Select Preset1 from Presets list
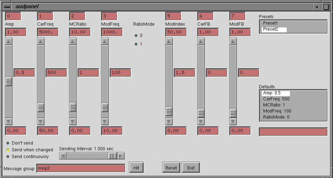Image resolution: width=333 pixels, height=178 pixels. 270,23
